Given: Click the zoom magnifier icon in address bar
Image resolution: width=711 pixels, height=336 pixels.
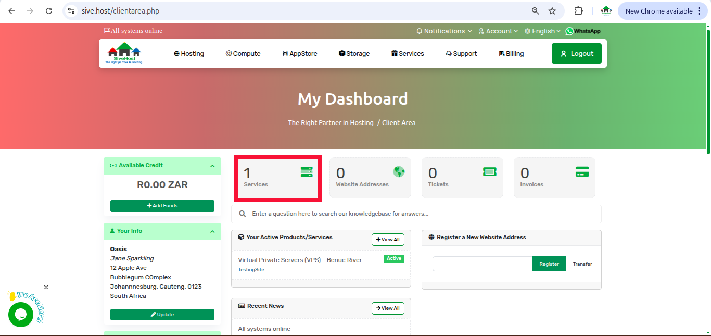Looking at the screenshot, I should pos(535,11).
